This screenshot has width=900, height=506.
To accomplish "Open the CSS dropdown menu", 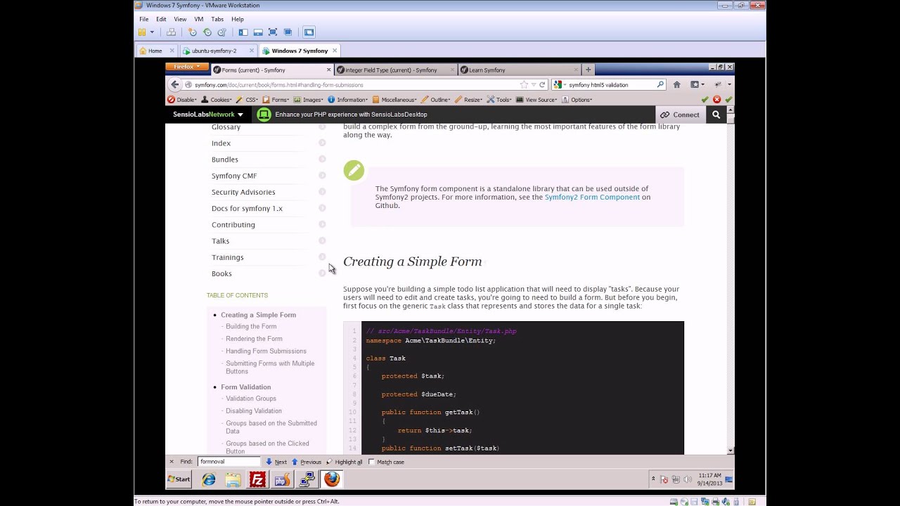I will coord(247,100).
